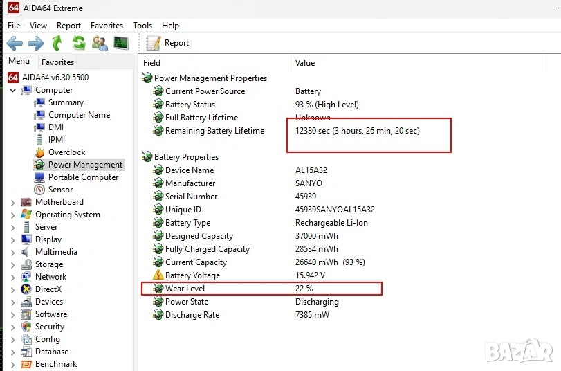The height and width of the screenshot is (371, 561).
Task: Open the users icon in toolbar
Action: pyautogui.click(x=100, y=43)
